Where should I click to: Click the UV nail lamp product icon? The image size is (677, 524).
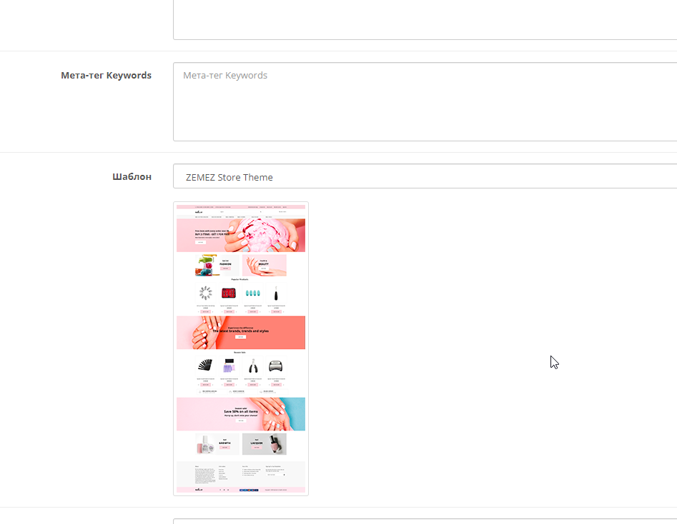pyautogui.click(x=276, y=366)
